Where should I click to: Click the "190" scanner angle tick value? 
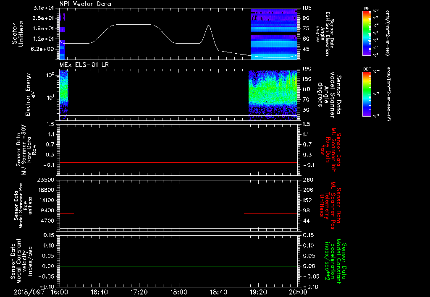[x=307, y=69]
